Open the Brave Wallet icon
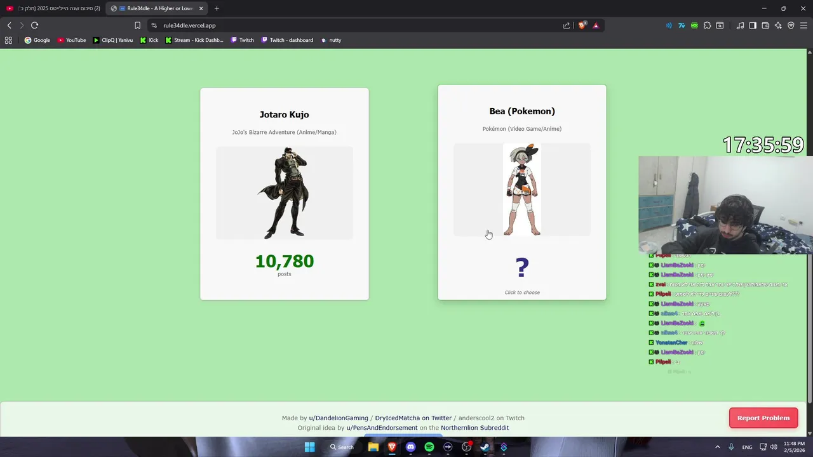This screenshot has width=813, height=457. point(765,25)
